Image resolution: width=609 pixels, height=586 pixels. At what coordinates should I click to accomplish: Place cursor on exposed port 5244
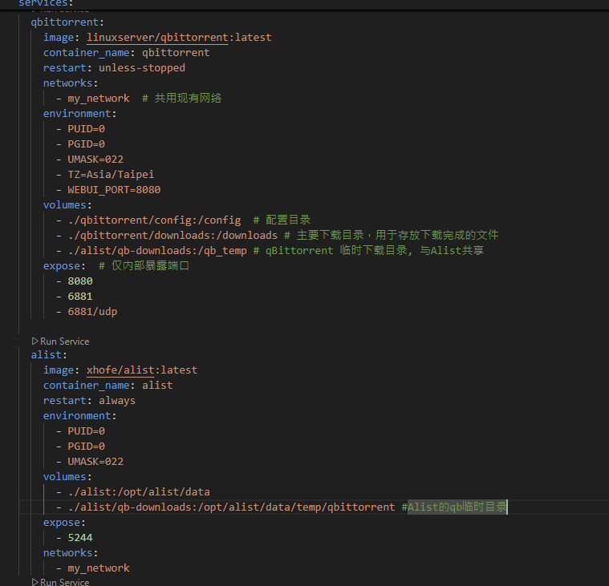(80, 537)
